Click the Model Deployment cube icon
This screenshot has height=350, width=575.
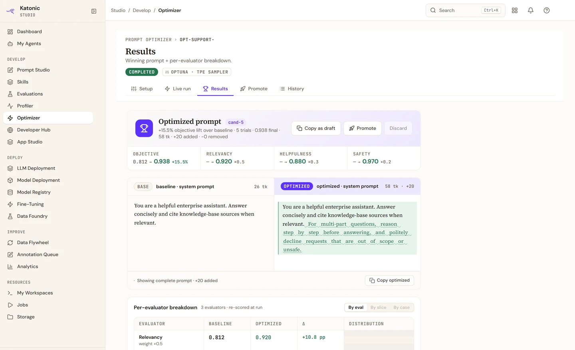coord(10,180)
